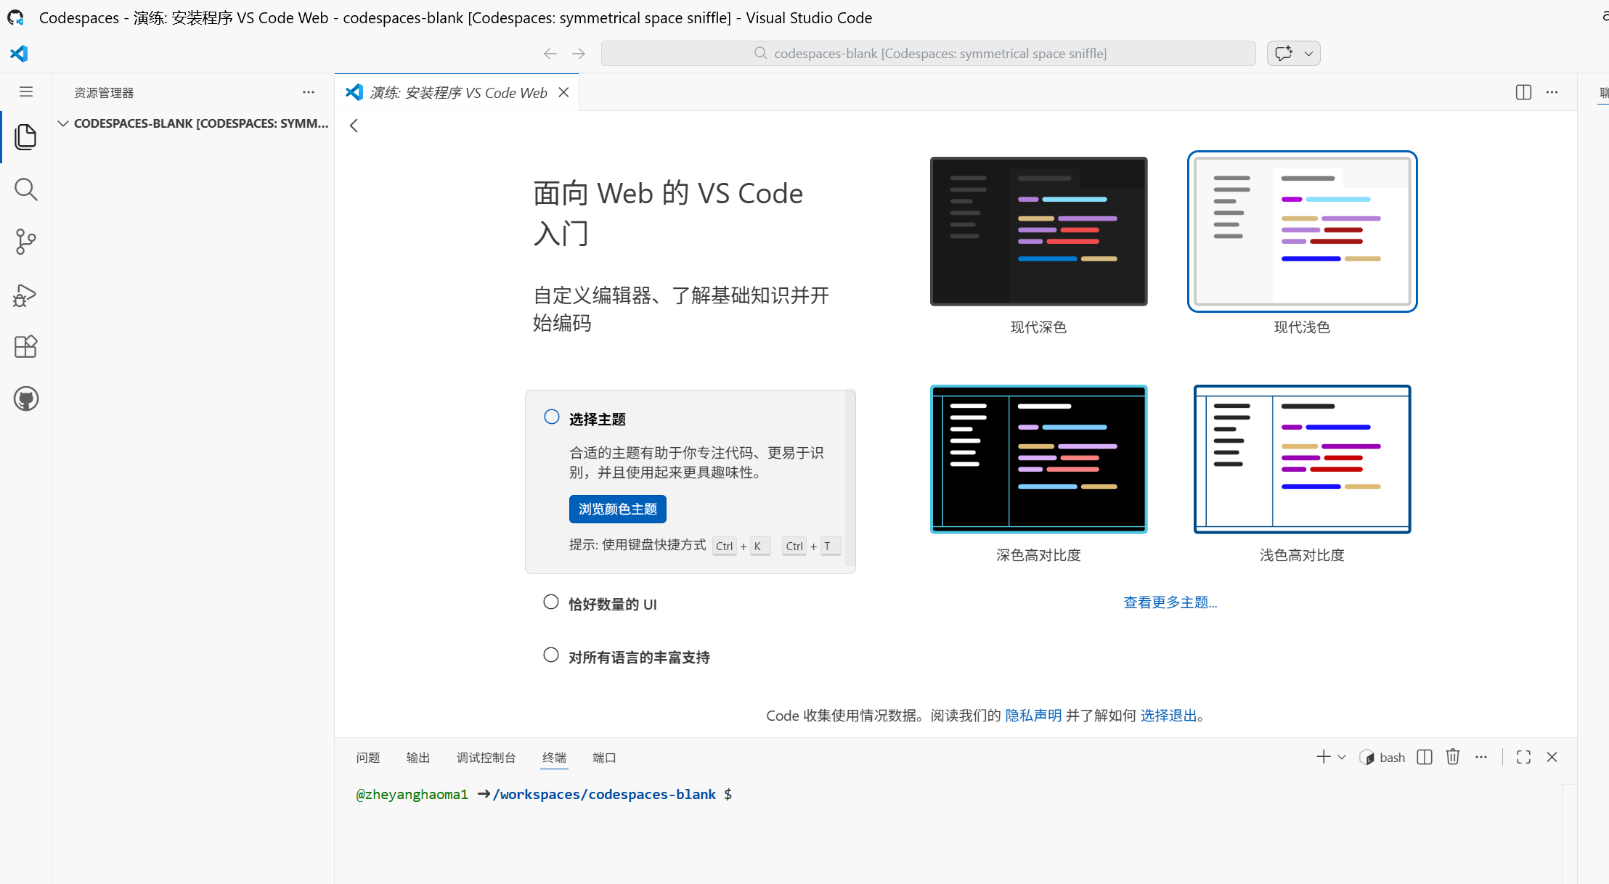Switch to the 输出 panel tab
This screenshot has height=884, width=1609.
click(417, 758)
